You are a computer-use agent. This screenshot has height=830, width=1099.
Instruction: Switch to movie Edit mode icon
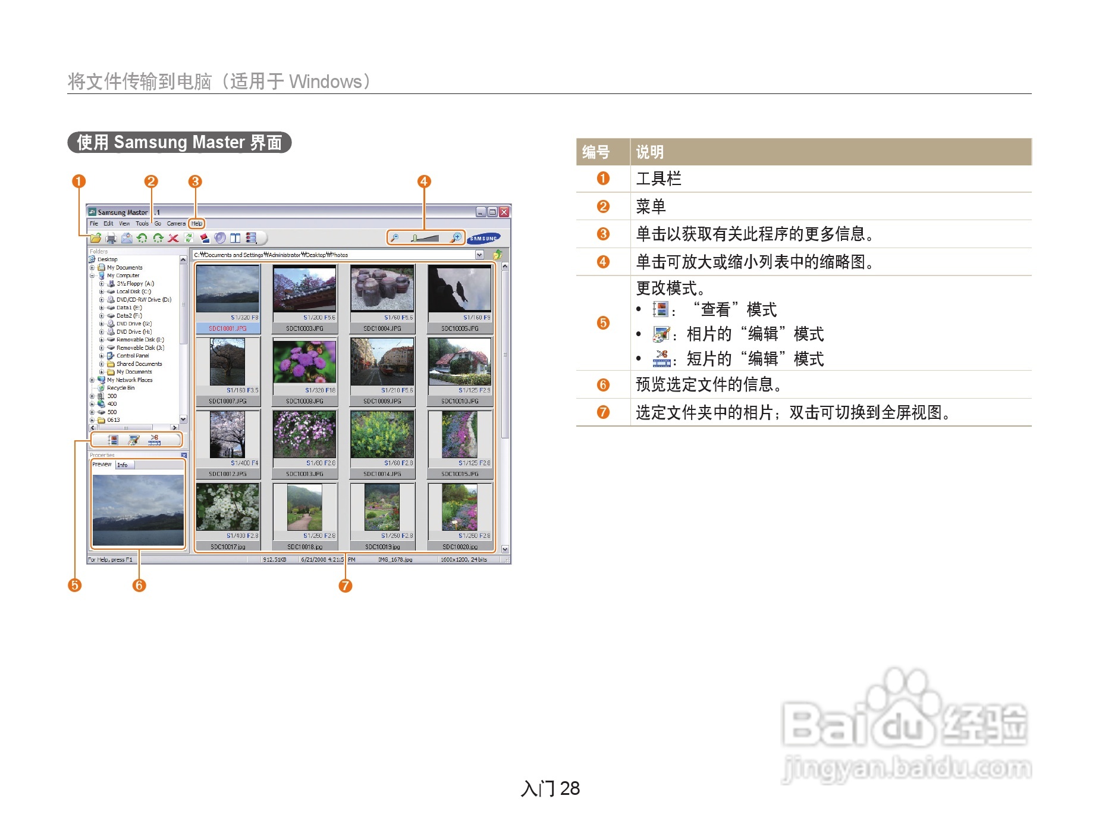[x=155, y=440]
